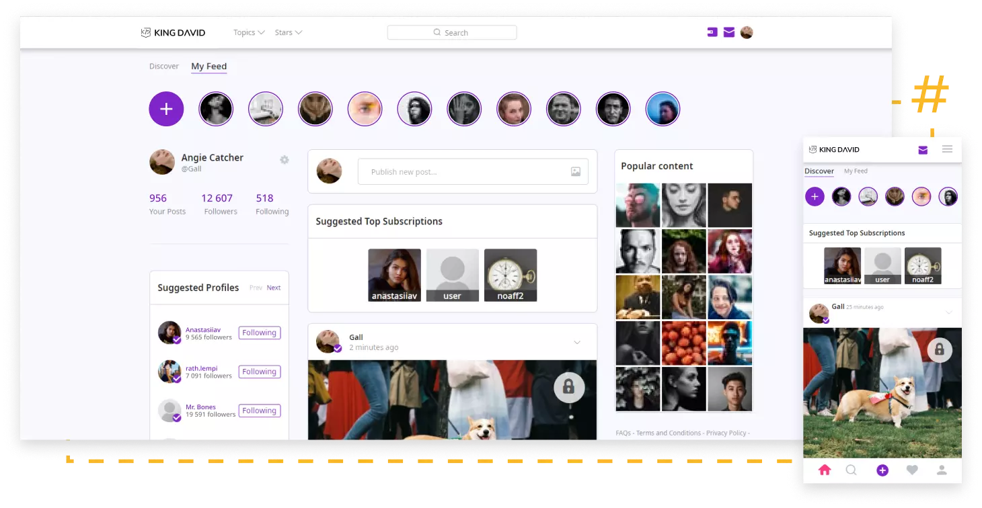Select the My Feed tab in mobile view
Viewport: 982px width, 508px height.
click(856, 171)
